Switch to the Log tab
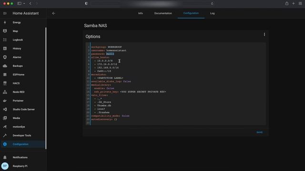The height and width of the screenshot is (171, 305). point(212,13)
